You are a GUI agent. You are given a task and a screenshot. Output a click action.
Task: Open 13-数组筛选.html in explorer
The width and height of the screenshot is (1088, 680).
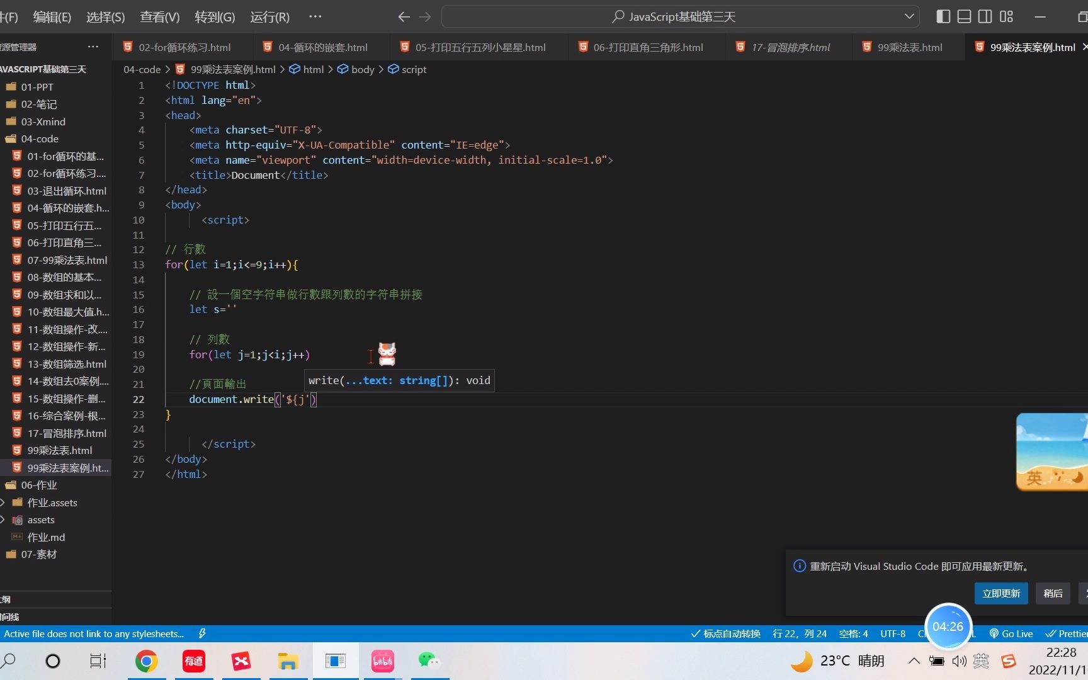point(55,364)
